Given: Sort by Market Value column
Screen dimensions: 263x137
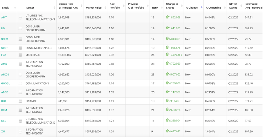Looking at the screenshot, I should (94, 8).
